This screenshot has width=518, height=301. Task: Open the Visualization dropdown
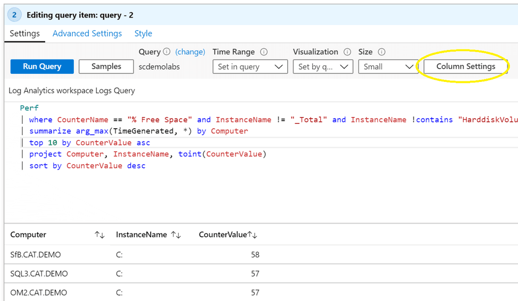tap(323, 66)
